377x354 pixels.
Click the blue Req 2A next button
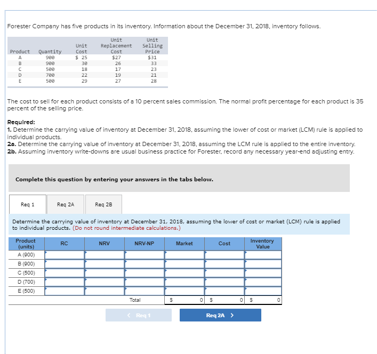coord(220,315)
